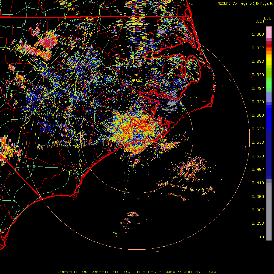Click the 0.360 scale value
Viewport: 274px width, 274px height.
(258, 197)
